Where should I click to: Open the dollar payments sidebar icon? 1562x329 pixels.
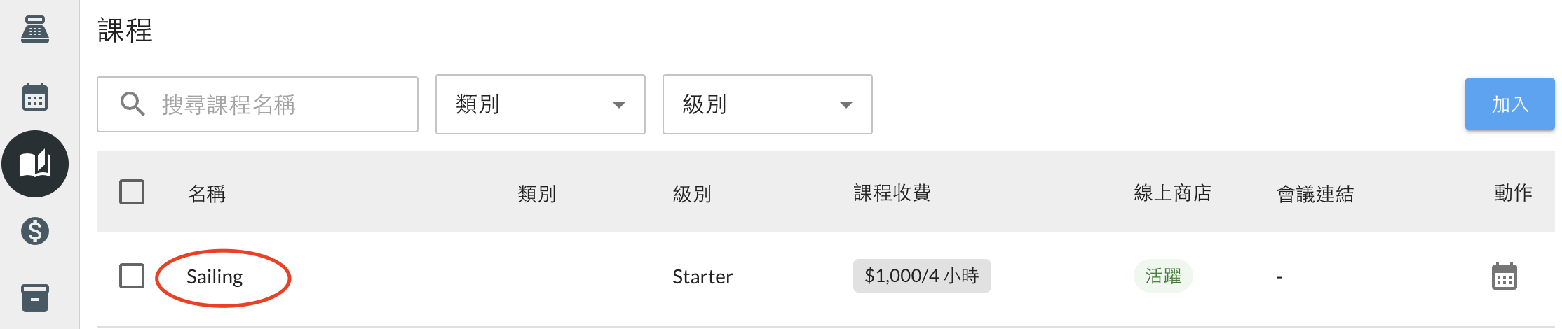(x=35, y=231)
